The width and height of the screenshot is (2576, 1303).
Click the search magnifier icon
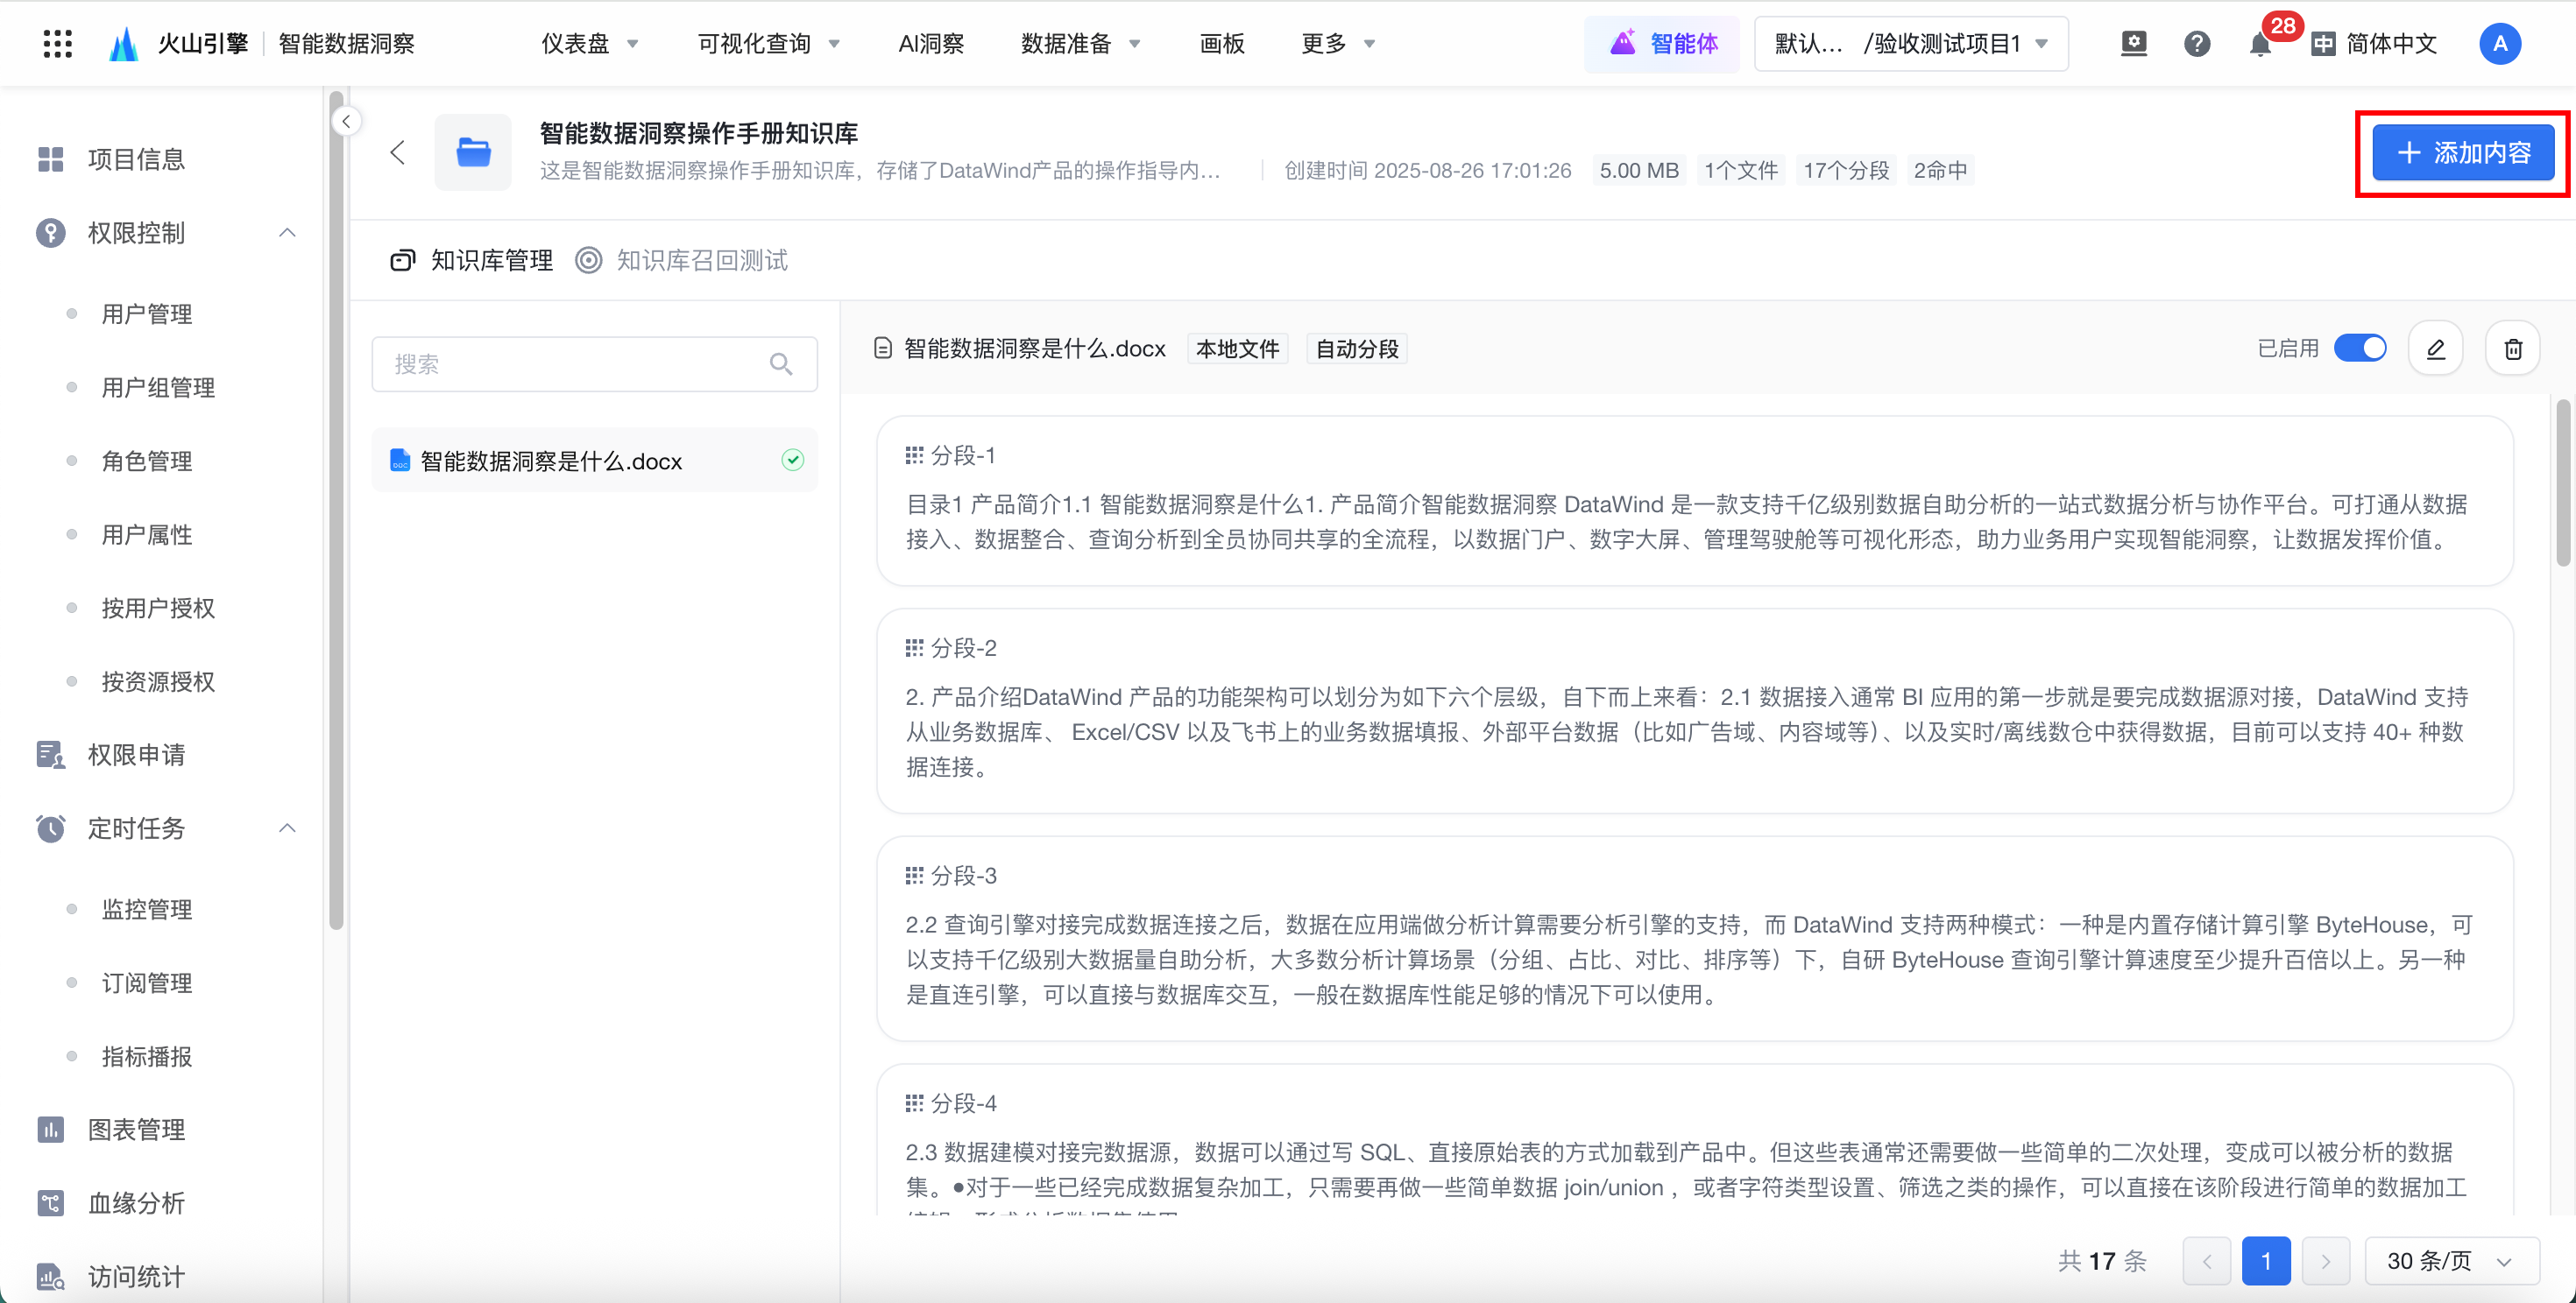pyautogui.click(x=781, y=363)
